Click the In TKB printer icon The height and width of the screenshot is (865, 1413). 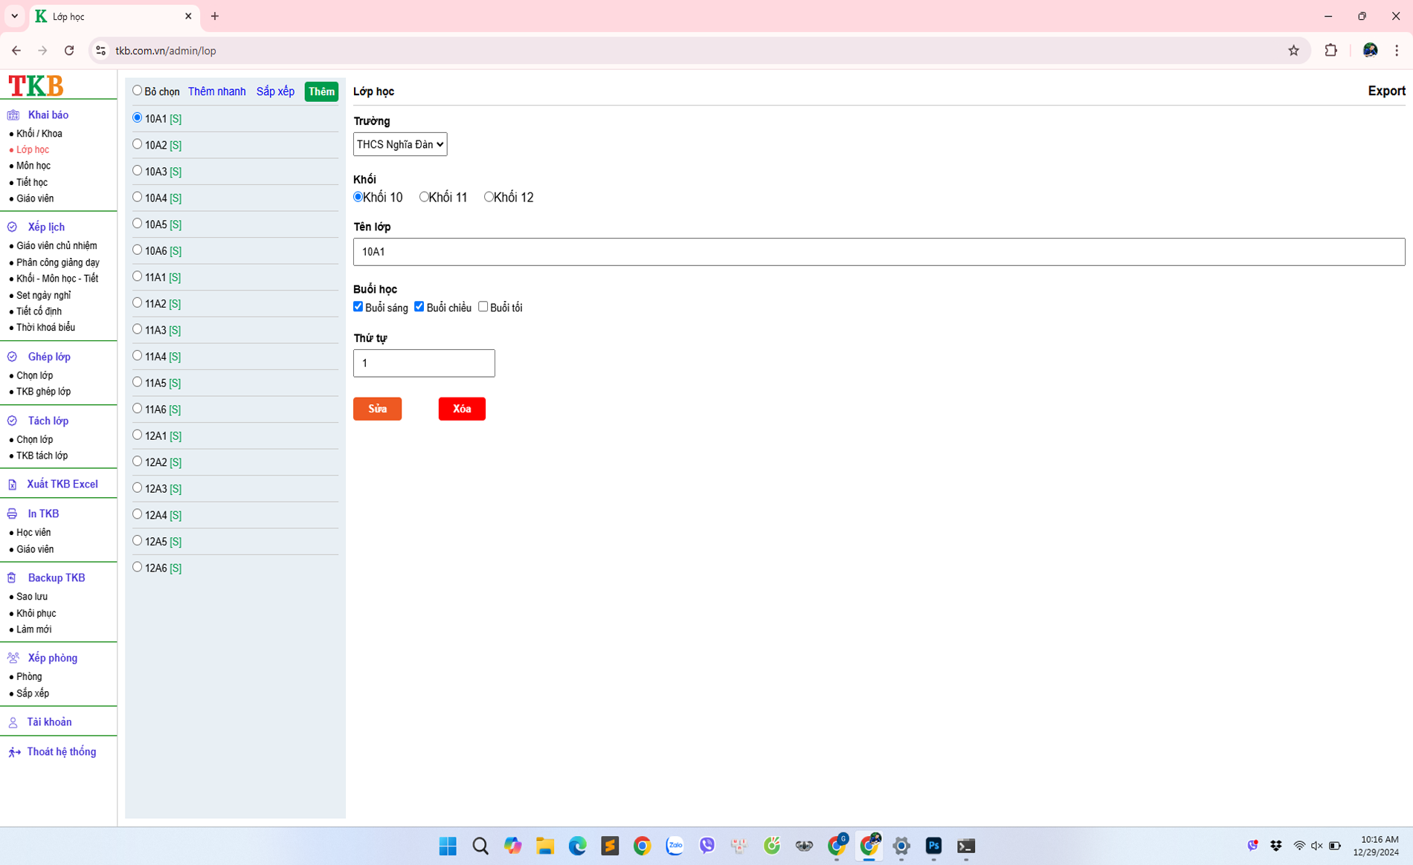click(13, 514)
